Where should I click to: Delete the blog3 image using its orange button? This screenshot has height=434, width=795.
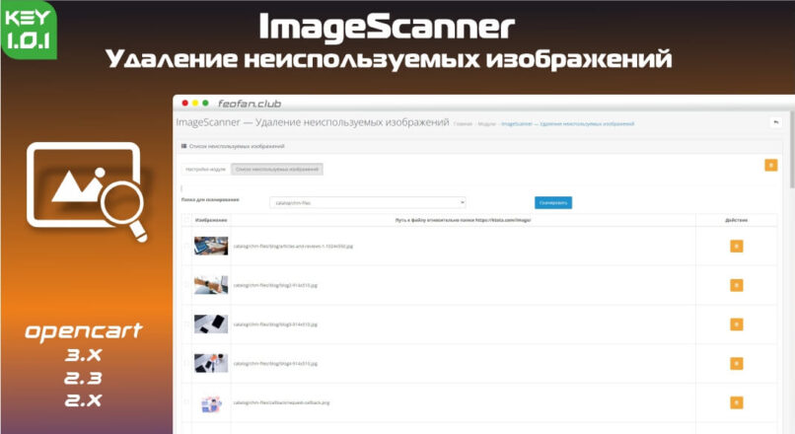point(736,325)
